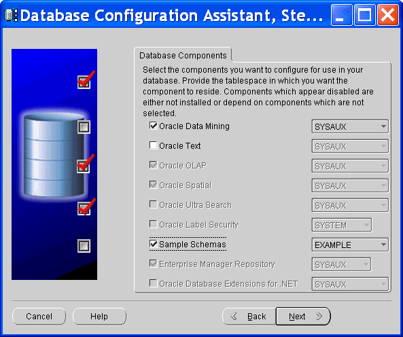Open the Oracle OLAP tablespace dropdown
Viewport: 403px width, 337px height.
tap(350, 166)
